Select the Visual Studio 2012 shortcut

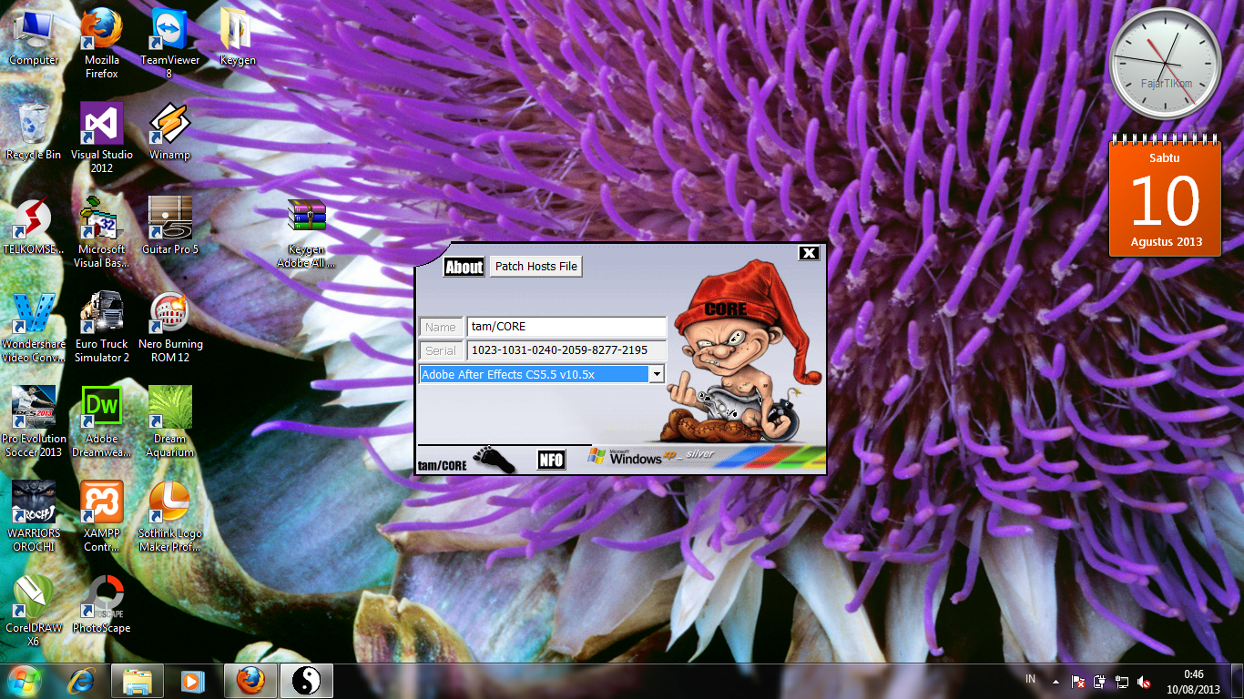click(102, 138)
